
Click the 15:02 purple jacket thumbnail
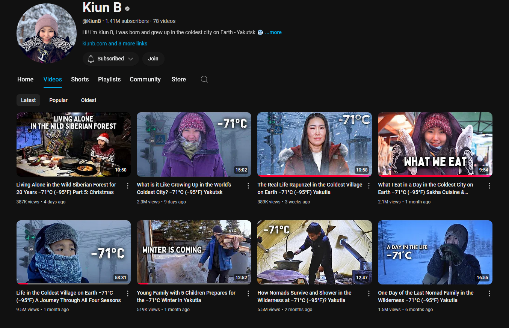pyautogui.click(x=194, y=144)
